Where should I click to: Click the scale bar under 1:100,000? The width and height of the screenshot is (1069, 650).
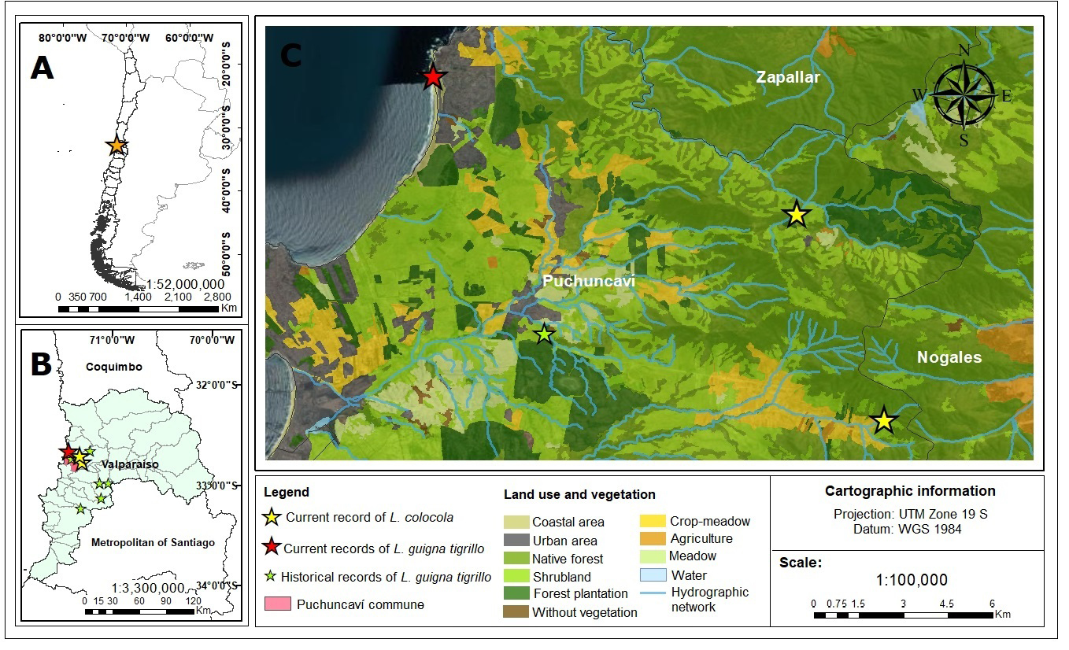pyautogui.click(x=904, y=616)
